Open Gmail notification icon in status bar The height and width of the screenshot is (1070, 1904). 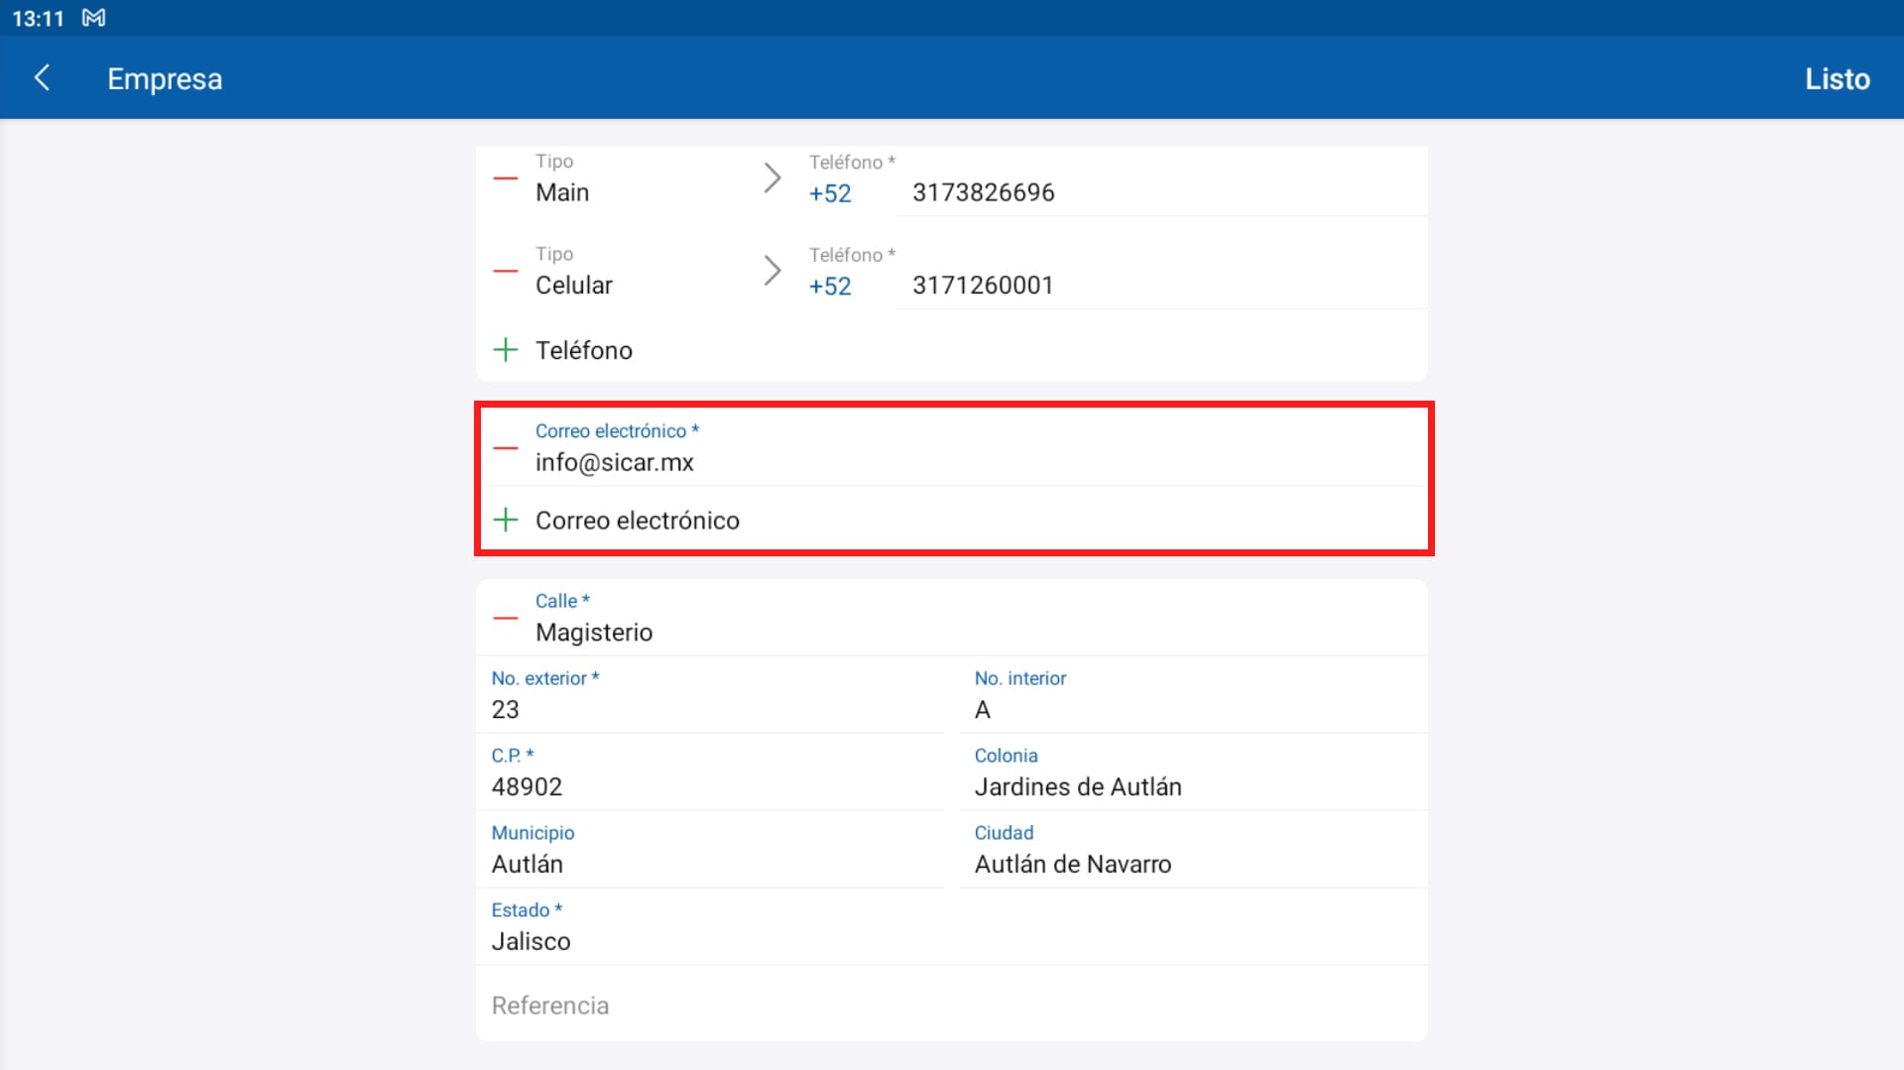click(93, 18)
